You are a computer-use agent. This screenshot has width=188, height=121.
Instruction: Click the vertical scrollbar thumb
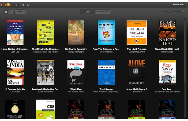pos(185,51)
